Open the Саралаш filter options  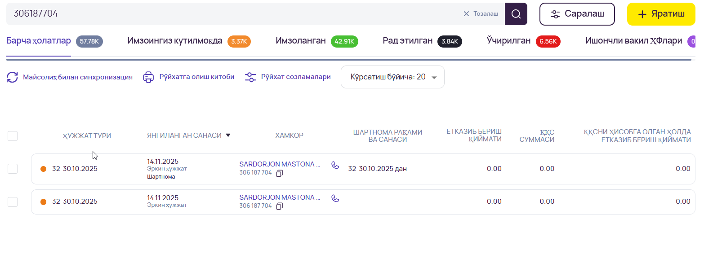coord(577,14)
